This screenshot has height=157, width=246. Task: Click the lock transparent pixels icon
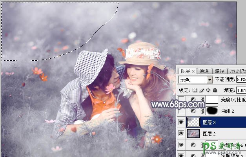(x=195, y=90)
